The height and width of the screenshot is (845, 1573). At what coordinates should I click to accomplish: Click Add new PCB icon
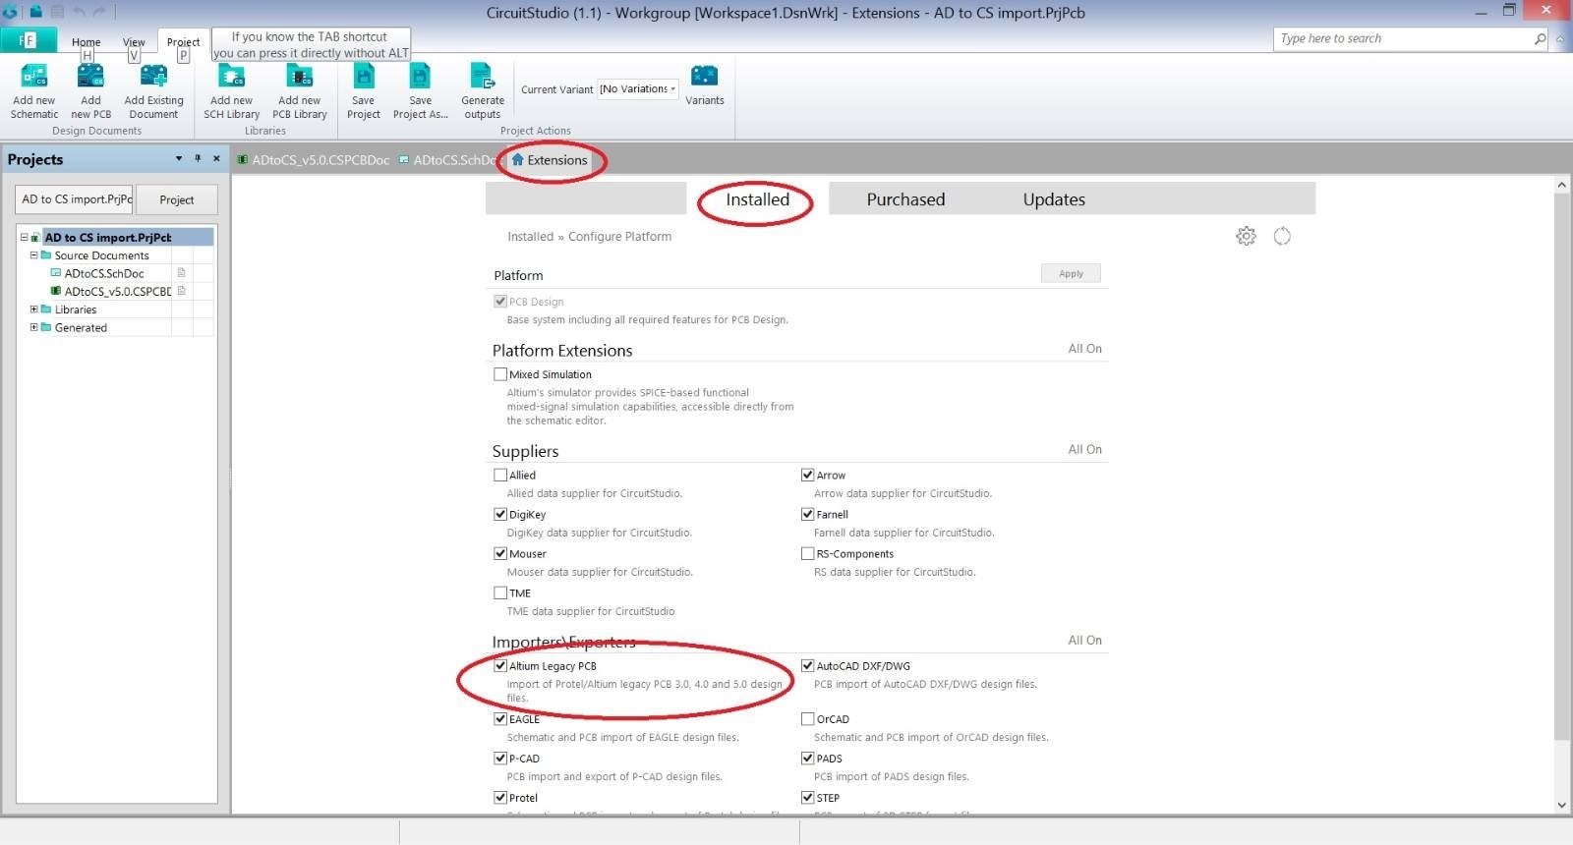click(x=90, y=76)
